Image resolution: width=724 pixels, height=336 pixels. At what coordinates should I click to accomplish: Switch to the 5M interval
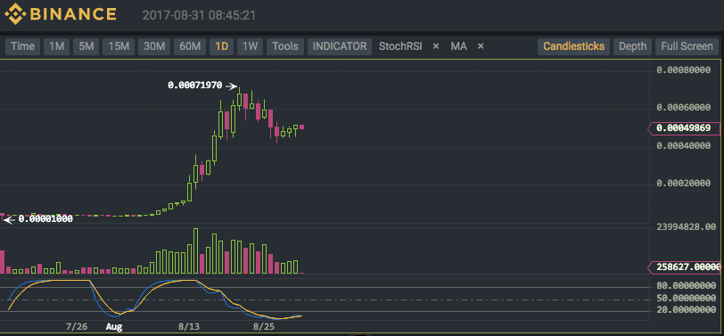click(86, 46)
